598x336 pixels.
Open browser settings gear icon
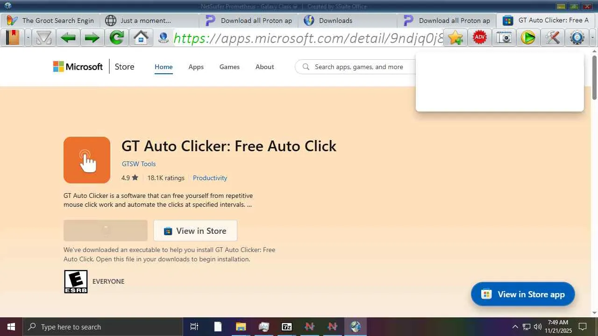(x=577, y=37)
